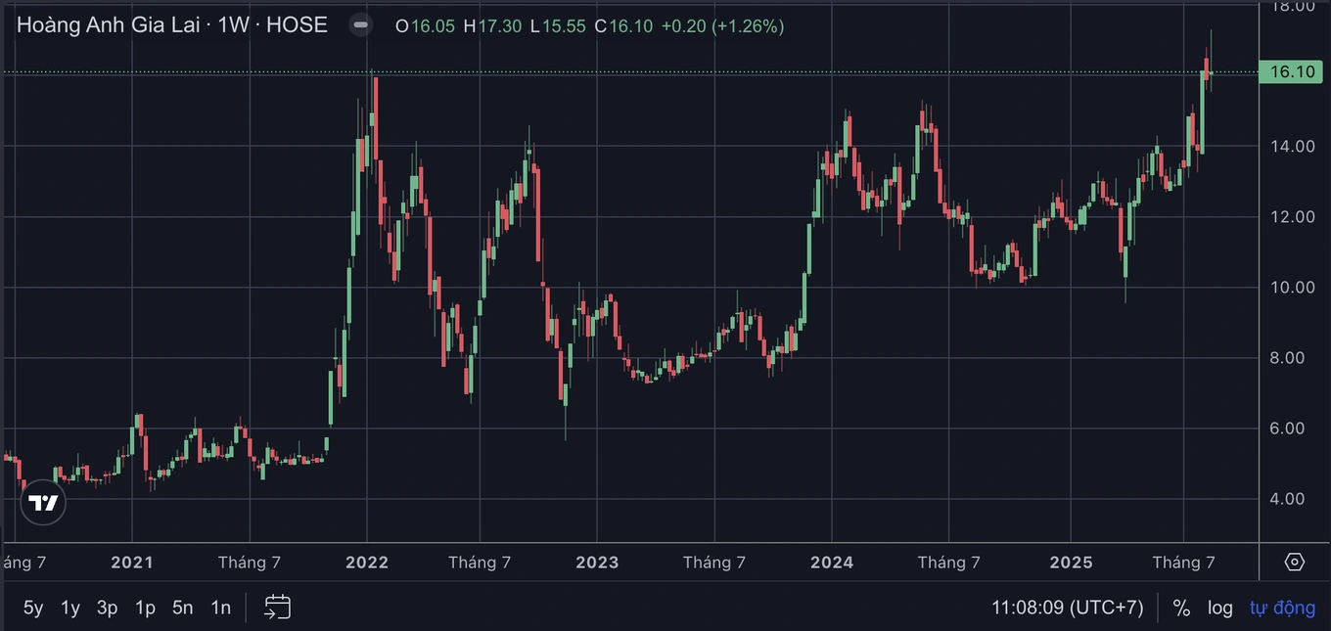Screen dimensions: 1331x631
Task: Click the TradingView logo
Action: pyautogui.click(x=43, y=503)
